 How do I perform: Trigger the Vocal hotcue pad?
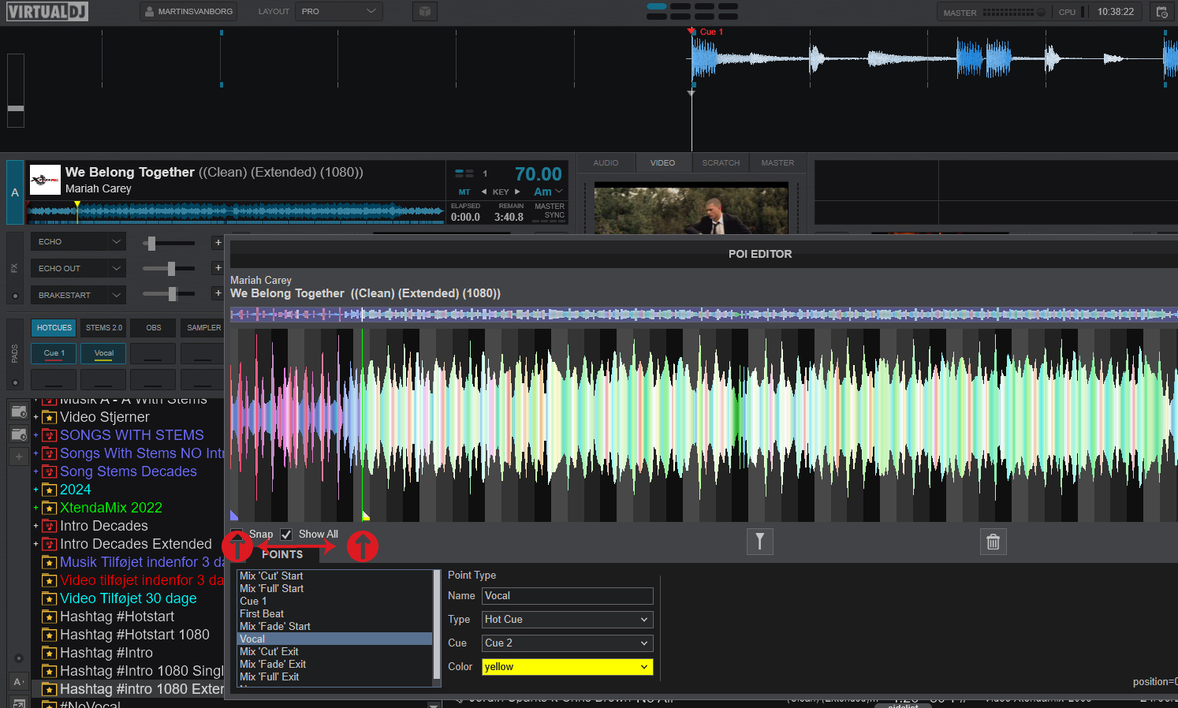click(x=104, y=354)
